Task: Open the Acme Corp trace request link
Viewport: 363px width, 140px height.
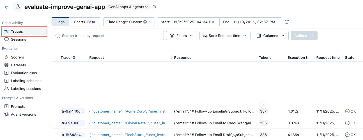Action: 129,111
